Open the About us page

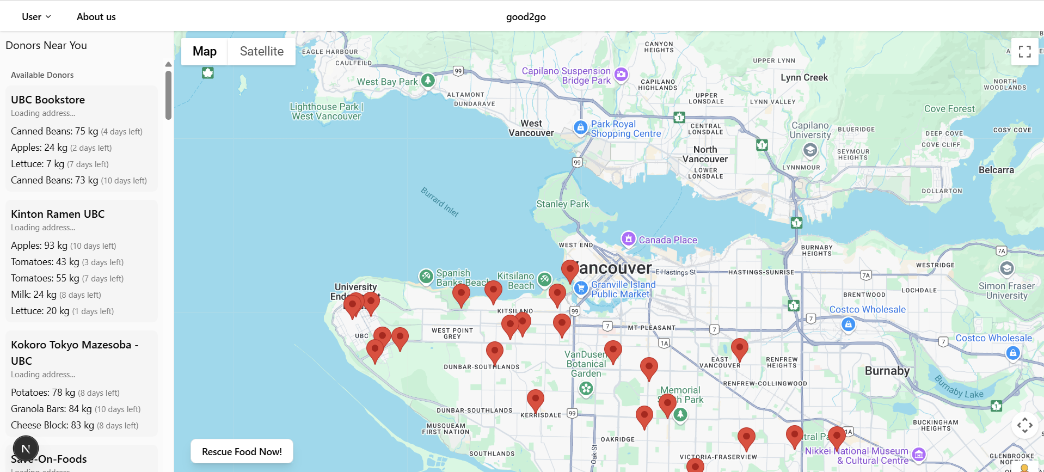click(96, 17)
